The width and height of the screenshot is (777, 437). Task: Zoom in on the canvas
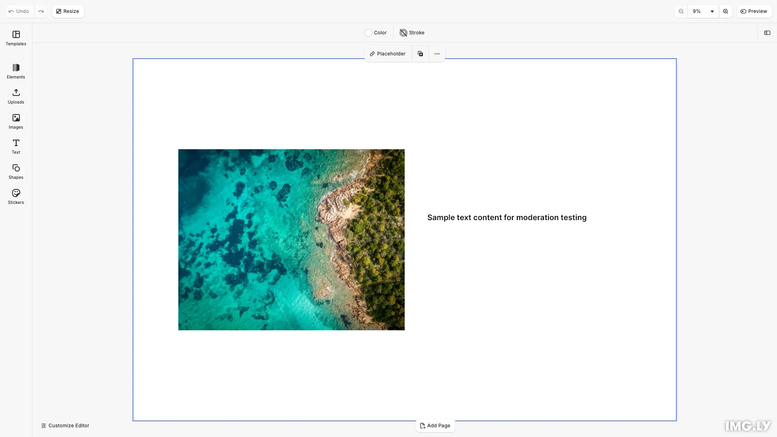tap(726, 11)
